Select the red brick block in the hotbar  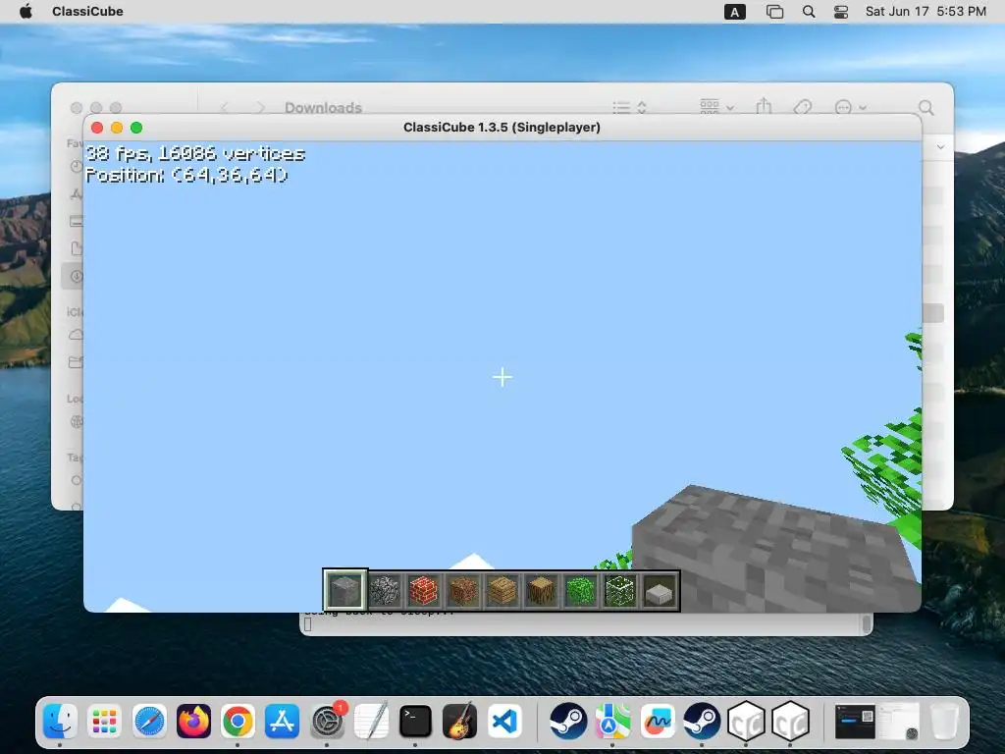[x=424, y=590]
